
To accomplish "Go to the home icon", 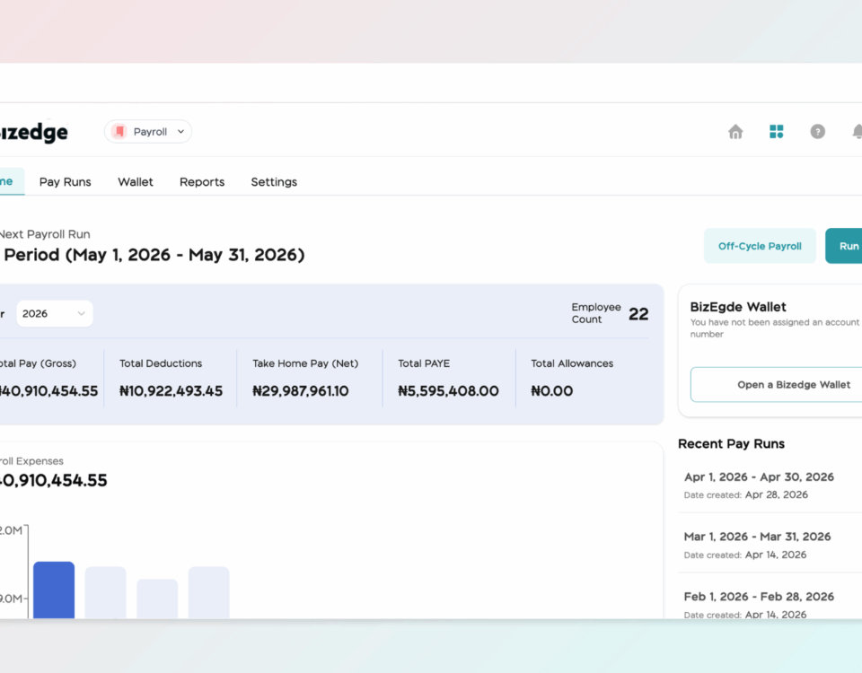I will 735,132.
